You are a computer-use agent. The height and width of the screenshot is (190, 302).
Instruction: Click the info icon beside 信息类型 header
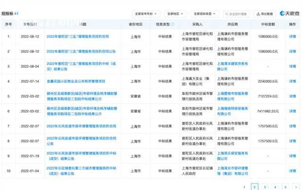click(172, 24)
